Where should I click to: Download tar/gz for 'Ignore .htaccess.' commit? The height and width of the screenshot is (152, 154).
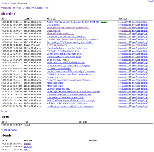[140, 77]
